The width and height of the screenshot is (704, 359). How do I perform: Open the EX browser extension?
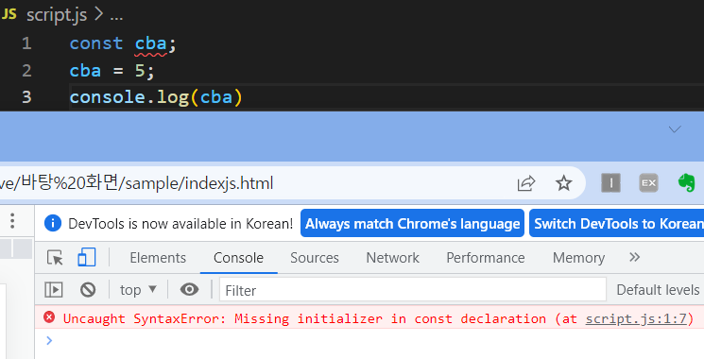(648, 182)
